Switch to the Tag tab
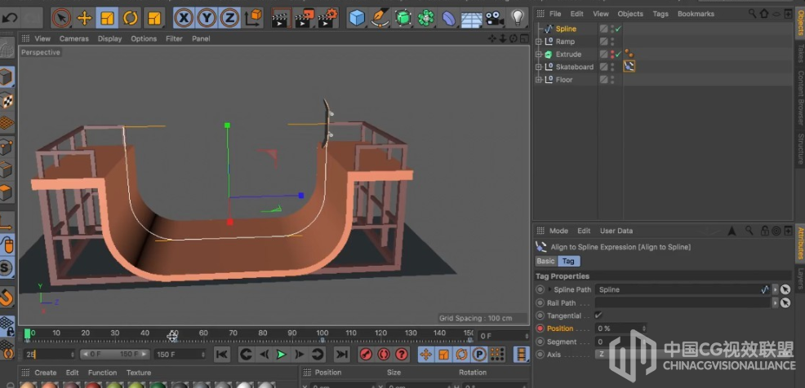 pyautogui.click(x=568, y=261)
